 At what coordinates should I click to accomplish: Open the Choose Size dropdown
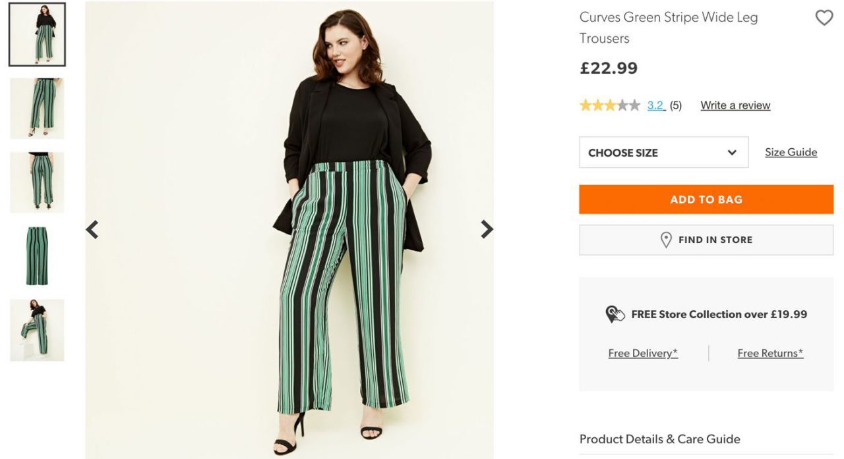point(663,152)
